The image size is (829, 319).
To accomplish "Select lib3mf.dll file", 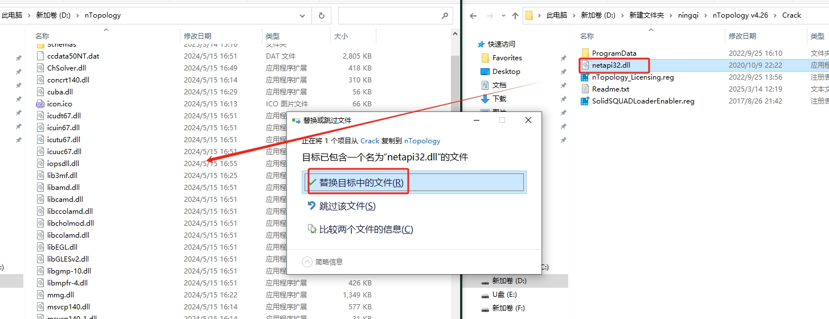I will [x=62, y=175].
